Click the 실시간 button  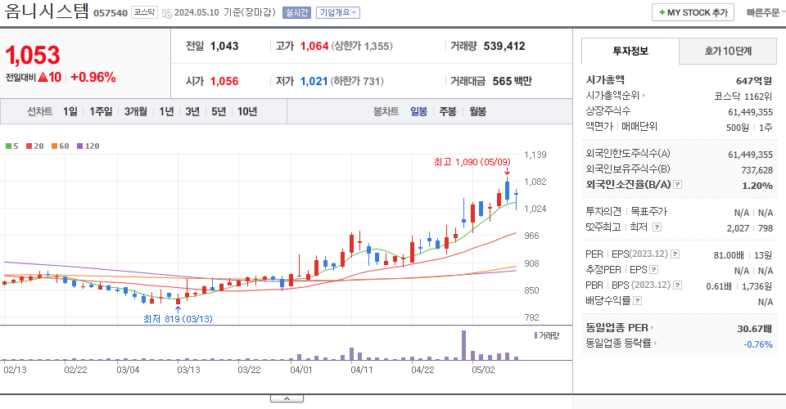click(x=296, y=12)
